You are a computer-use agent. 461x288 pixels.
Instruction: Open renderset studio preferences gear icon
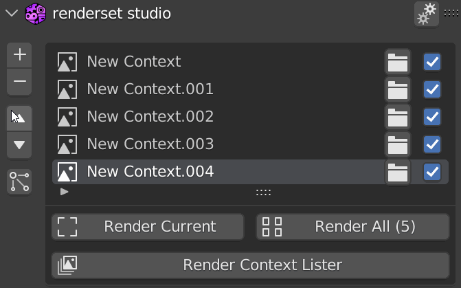tap(427, 14)
